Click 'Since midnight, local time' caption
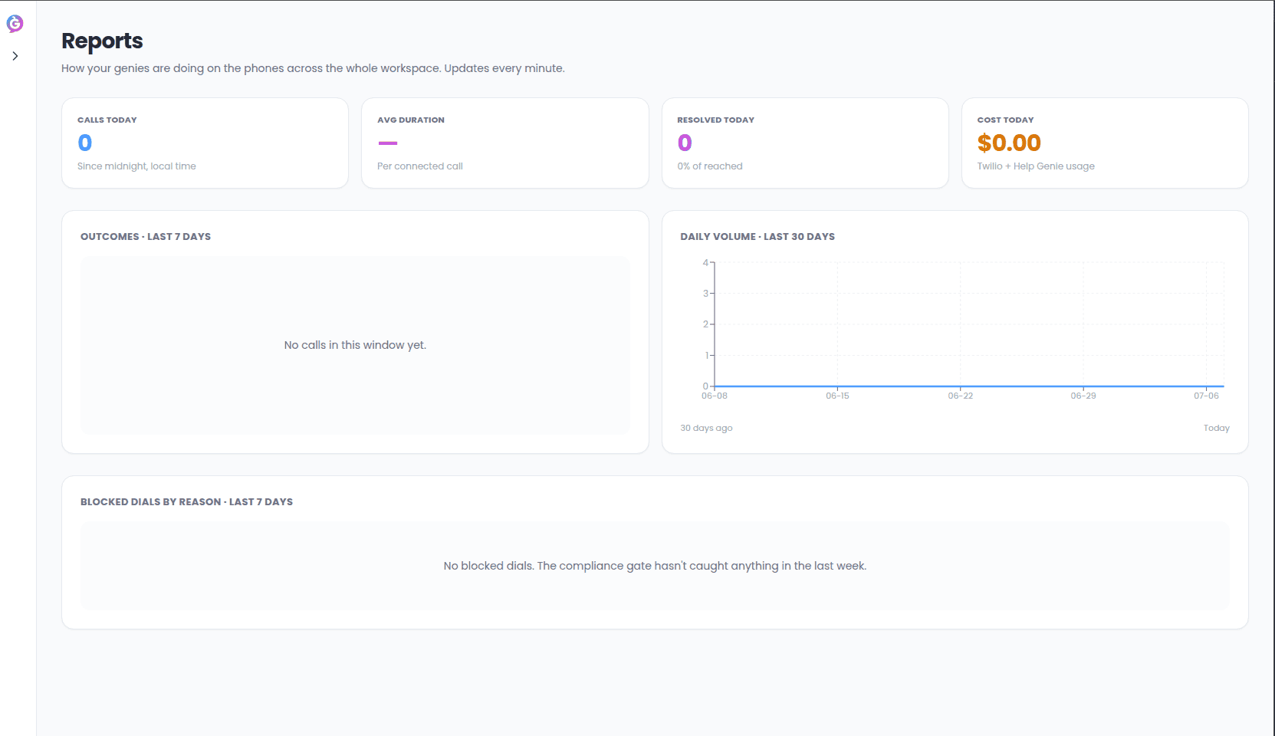1275x736 pixels. [x=136, y=166]
